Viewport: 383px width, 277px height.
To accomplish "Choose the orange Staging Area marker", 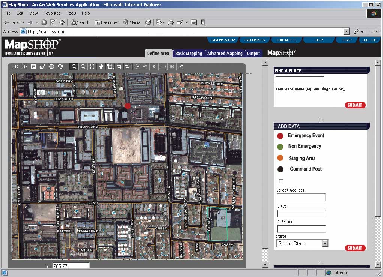I will tap(280, 158).
